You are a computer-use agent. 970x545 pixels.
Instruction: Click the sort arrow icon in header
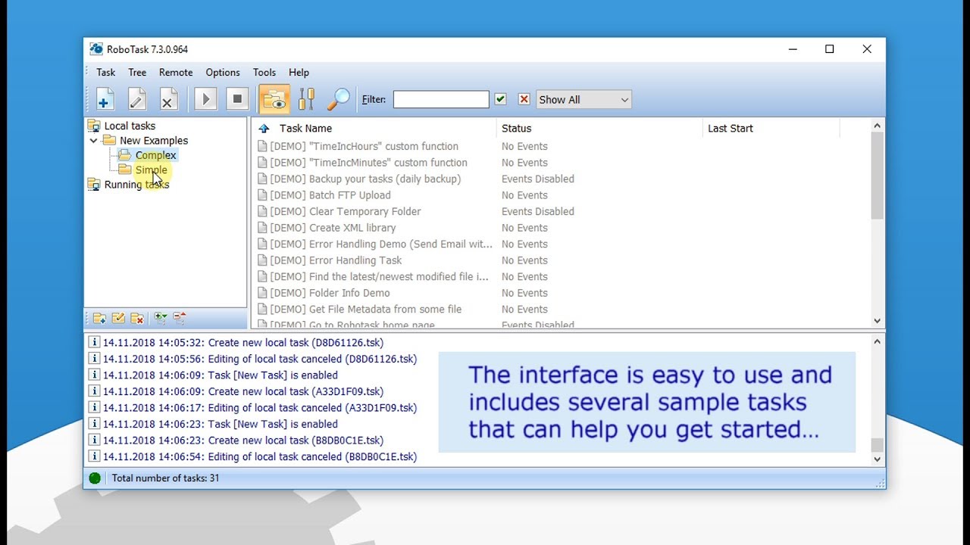coord(264,129)
